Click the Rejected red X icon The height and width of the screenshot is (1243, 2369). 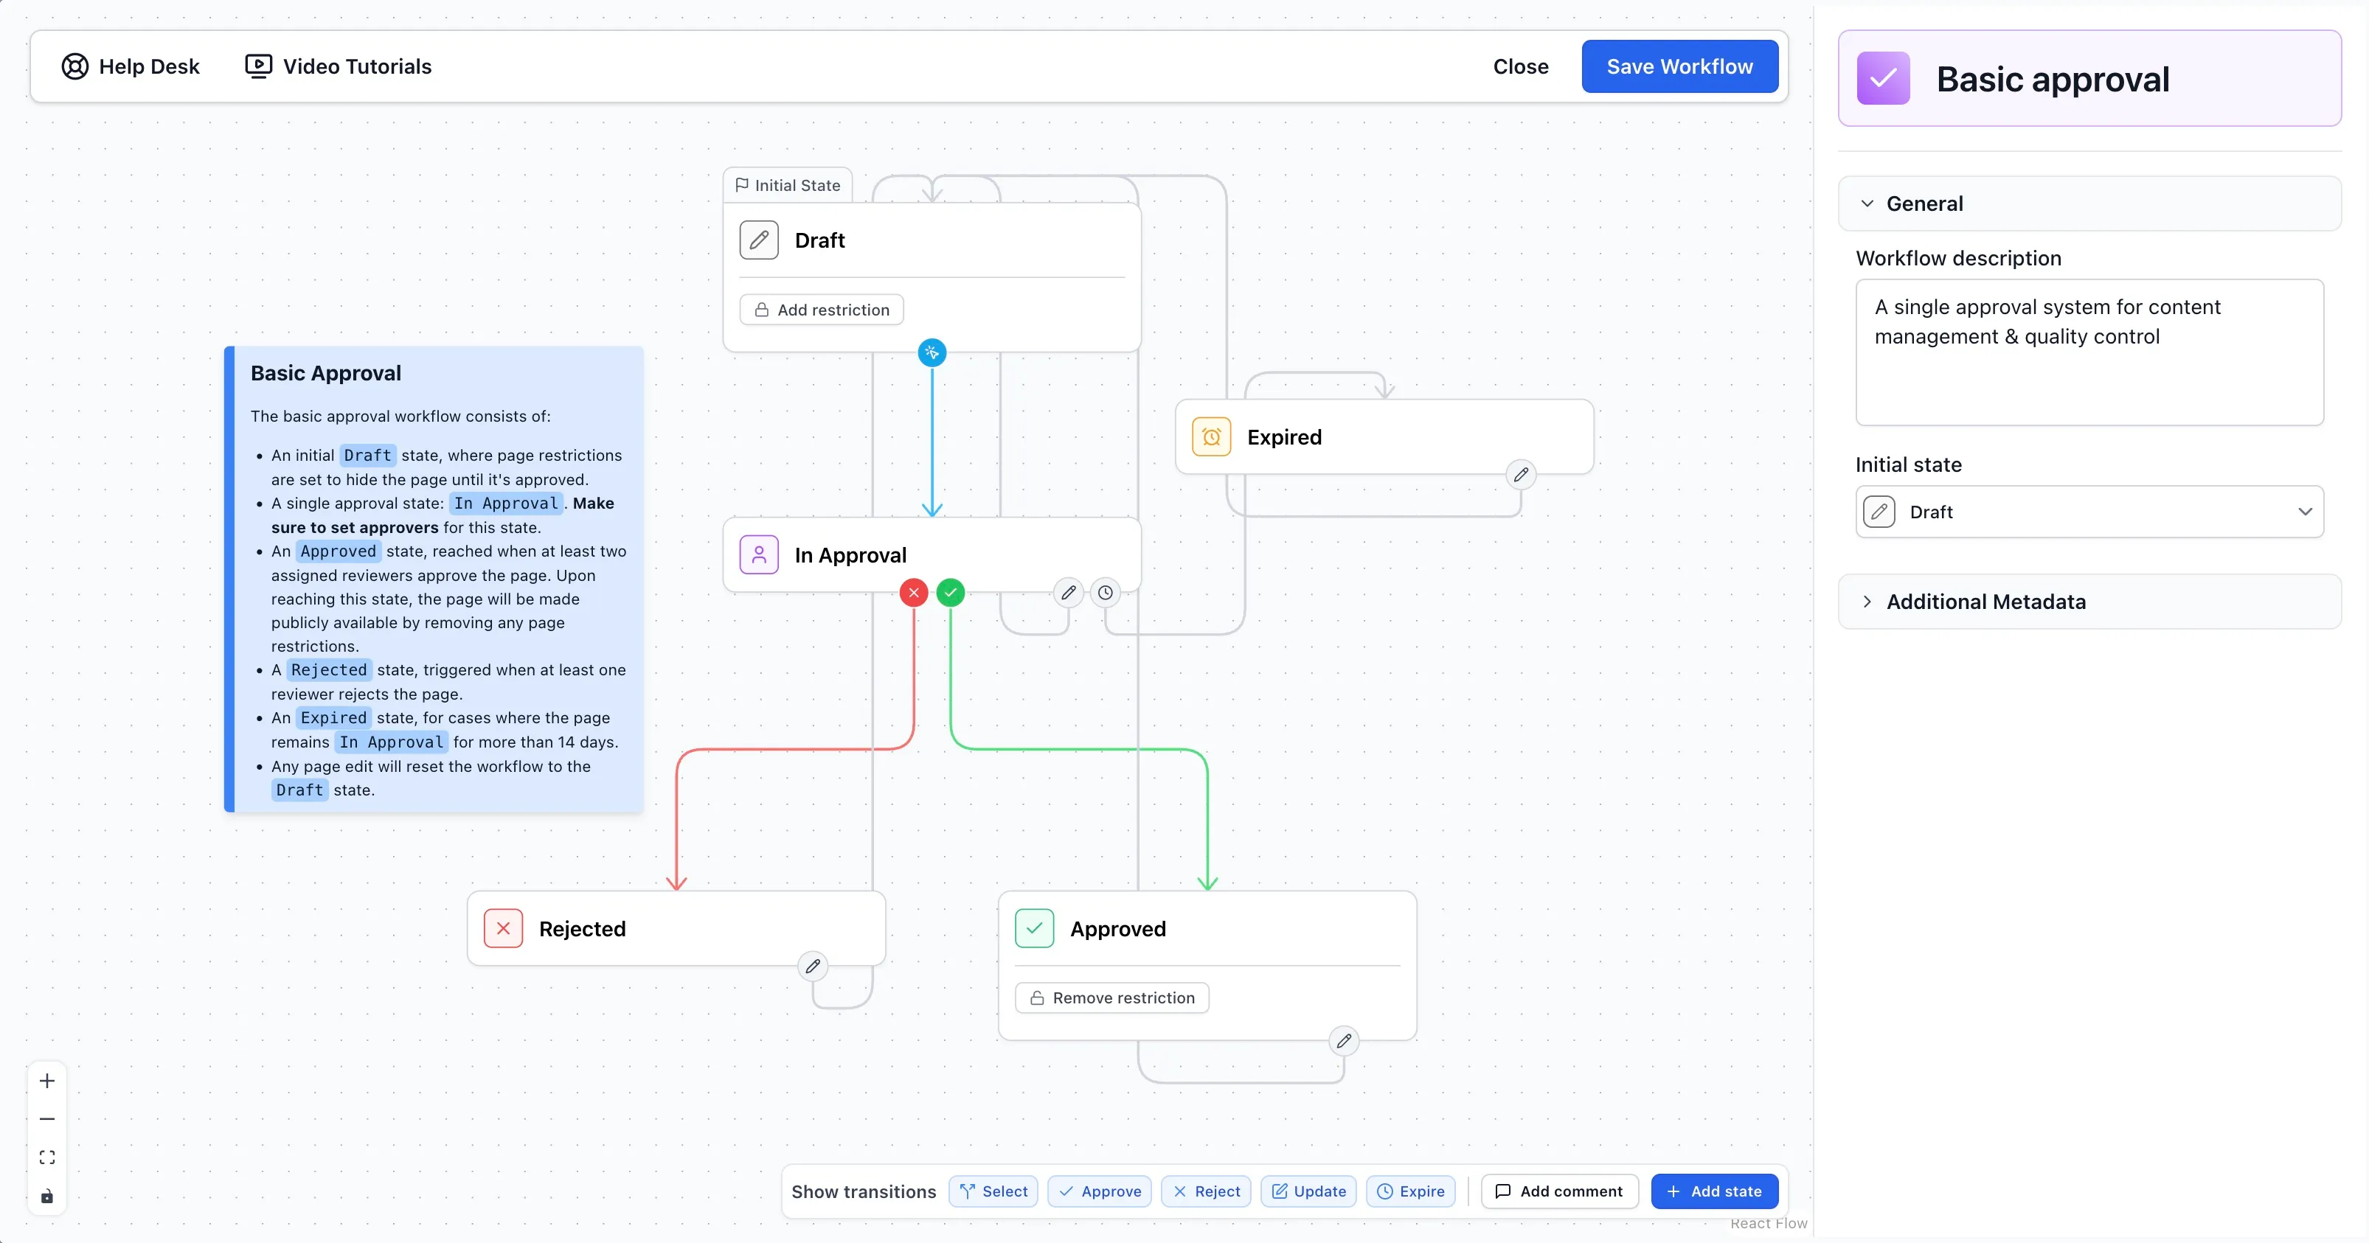point(503,929)
